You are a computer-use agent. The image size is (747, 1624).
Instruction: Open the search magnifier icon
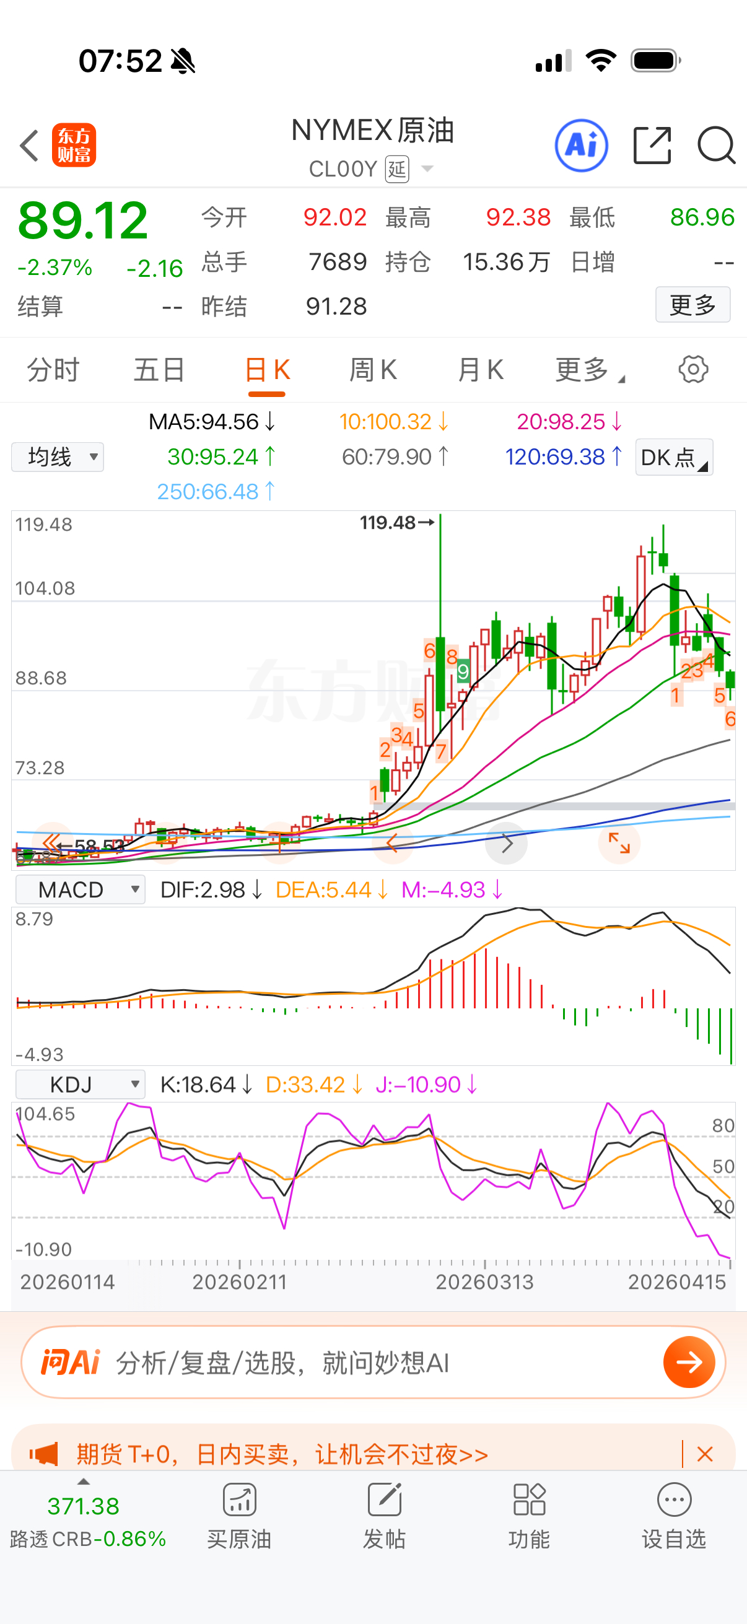[716, 145]
